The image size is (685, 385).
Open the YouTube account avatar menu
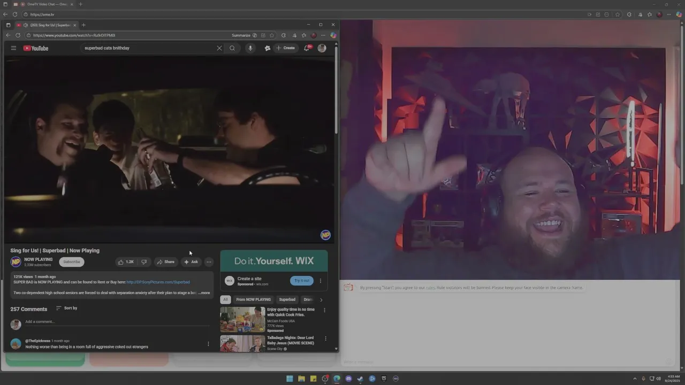click(322, 48)
